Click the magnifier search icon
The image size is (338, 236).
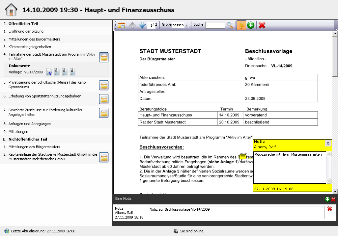(230, 25)
